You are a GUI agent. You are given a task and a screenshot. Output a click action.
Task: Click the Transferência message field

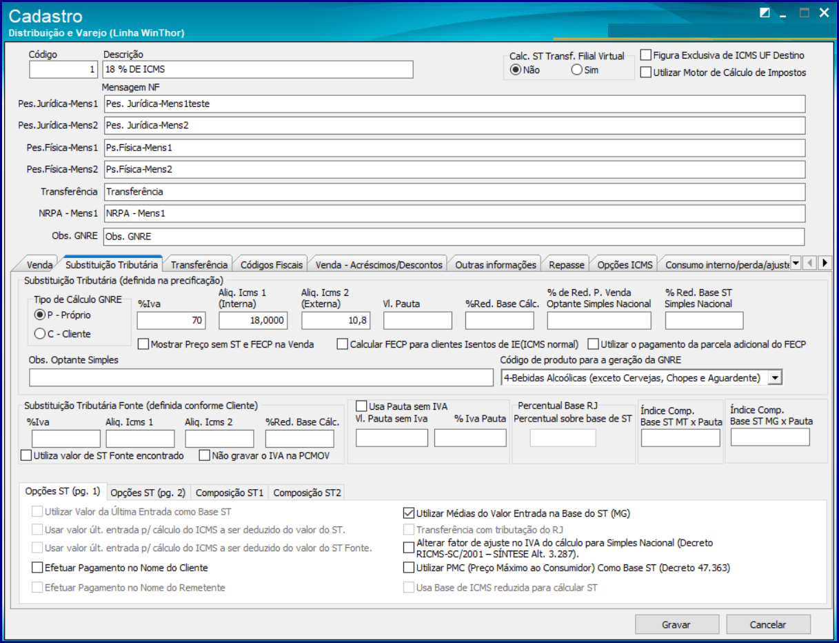[454, 191]
